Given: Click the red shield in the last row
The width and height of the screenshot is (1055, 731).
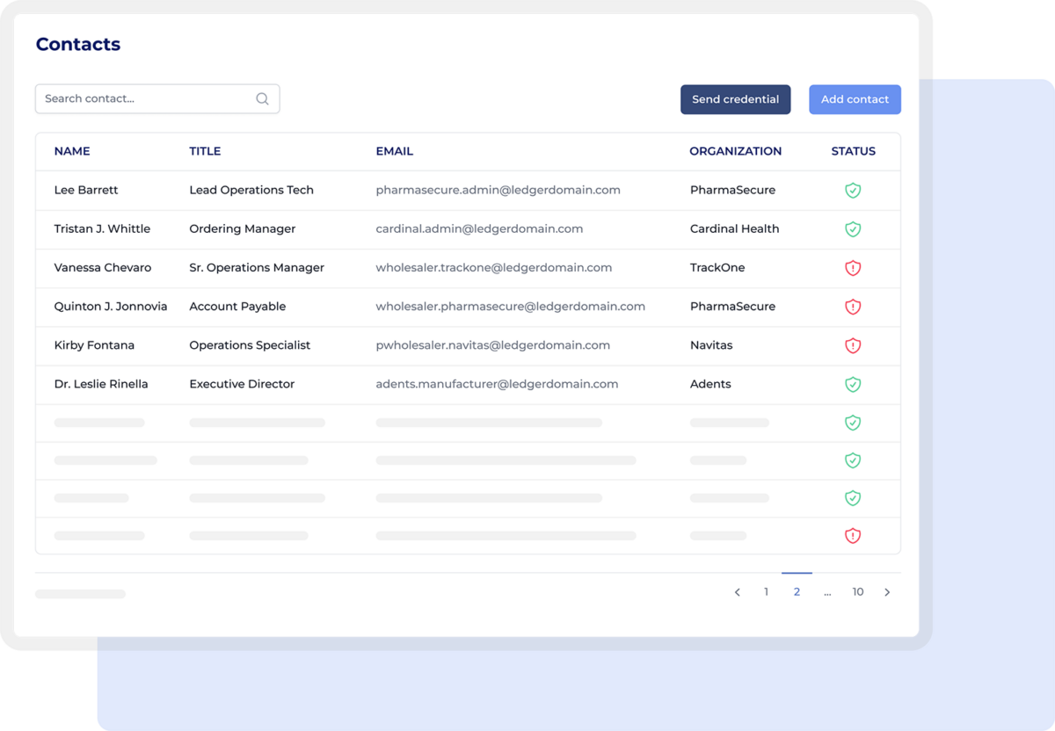Looking at the screenshot, I should 852,535.
